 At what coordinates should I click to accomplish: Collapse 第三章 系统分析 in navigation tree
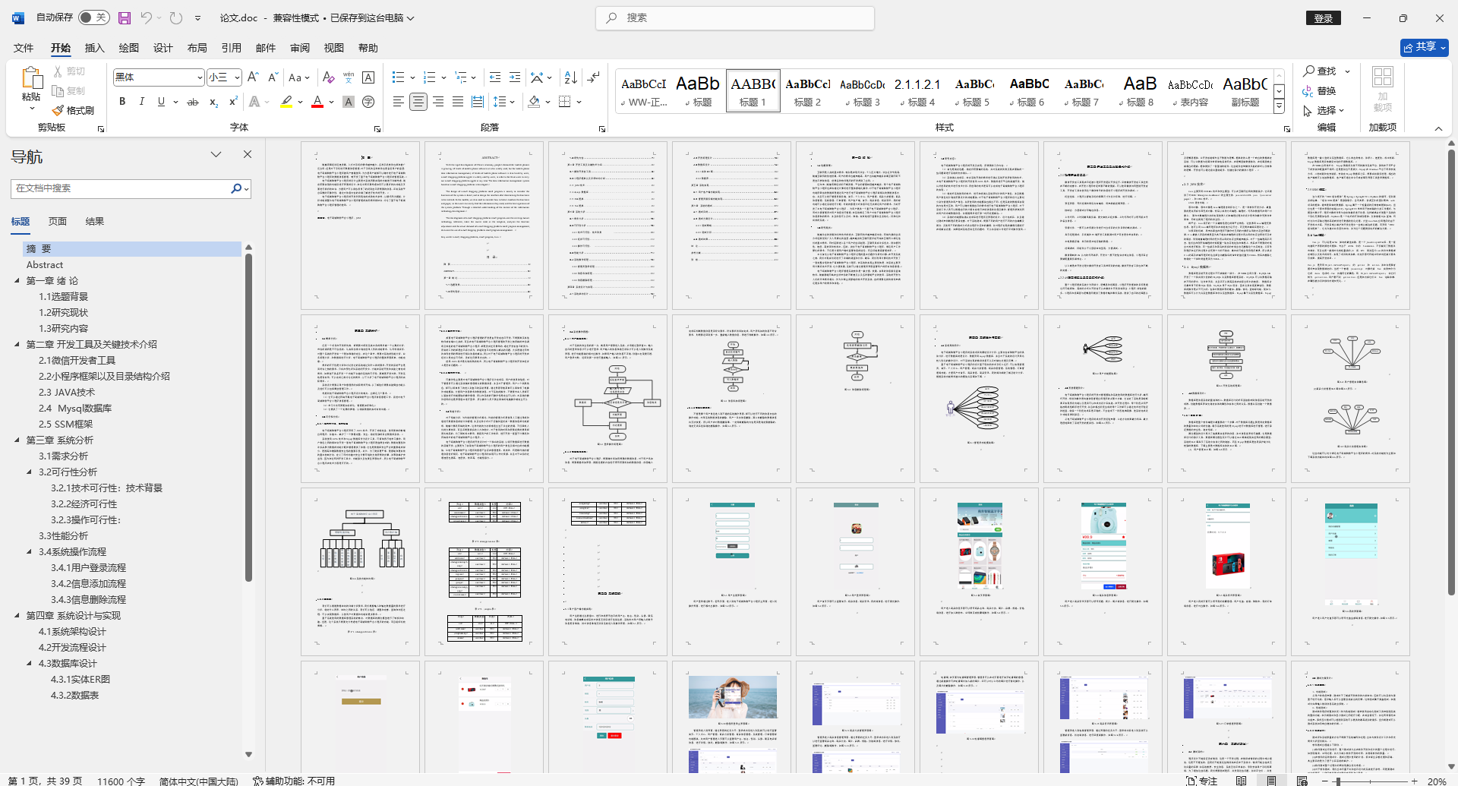17,440
